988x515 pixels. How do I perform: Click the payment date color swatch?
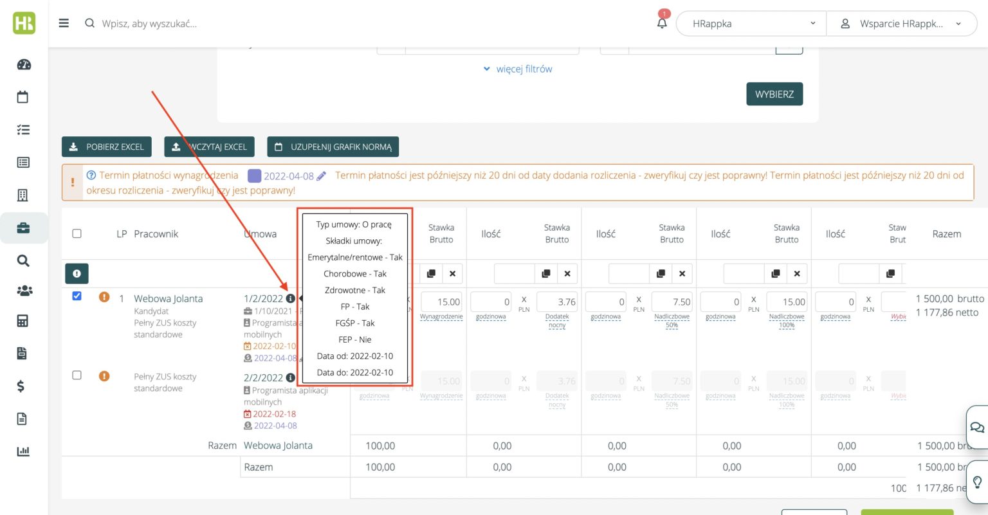click(x=254, y=176)
